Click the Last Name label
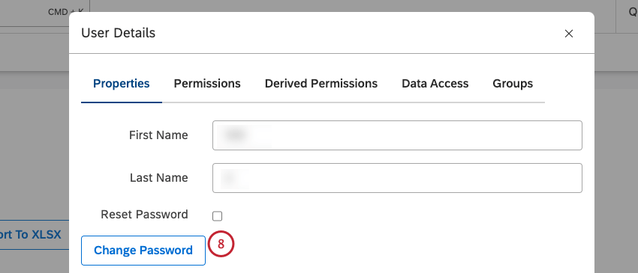The width and height of the screenshot is (638, 273). 158,178
